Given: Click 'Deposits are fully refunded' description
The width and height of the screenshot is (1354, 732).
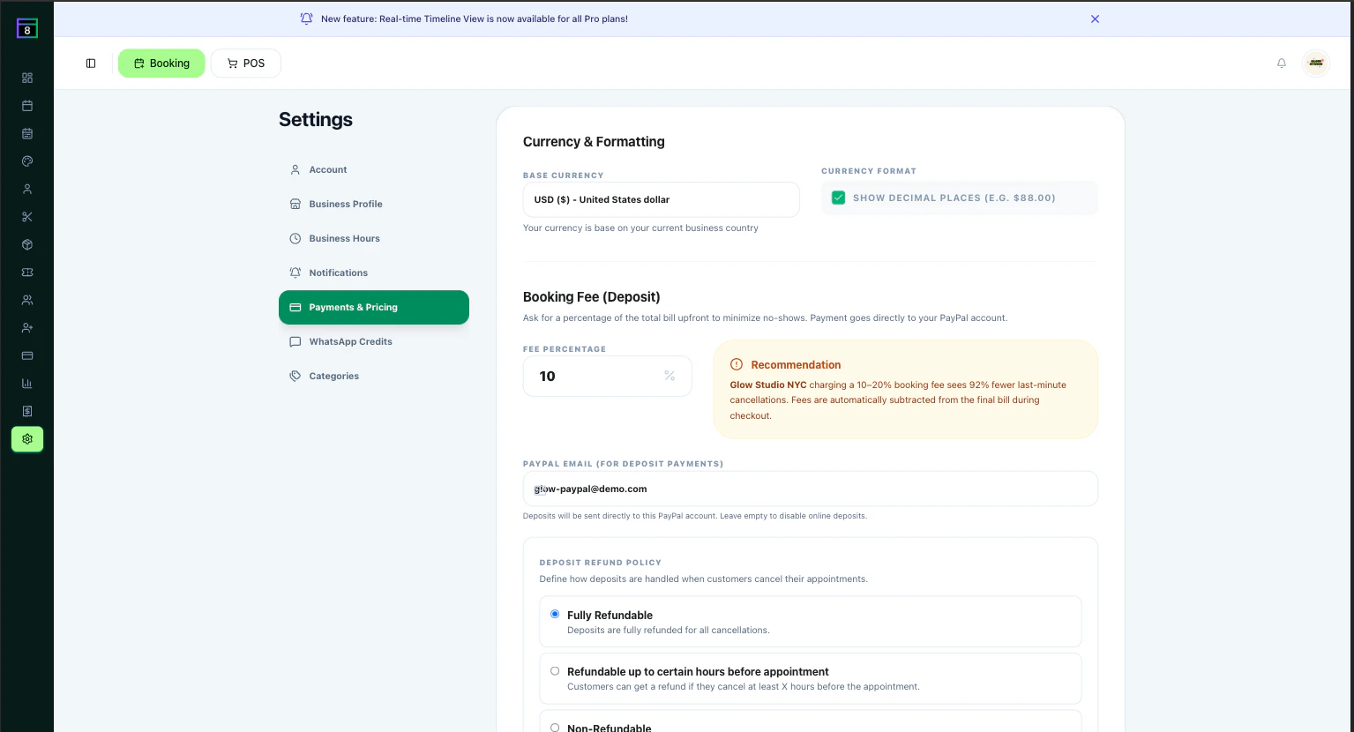Looking at the screenshot, I should pyautogui.click(x=669, y=630).
